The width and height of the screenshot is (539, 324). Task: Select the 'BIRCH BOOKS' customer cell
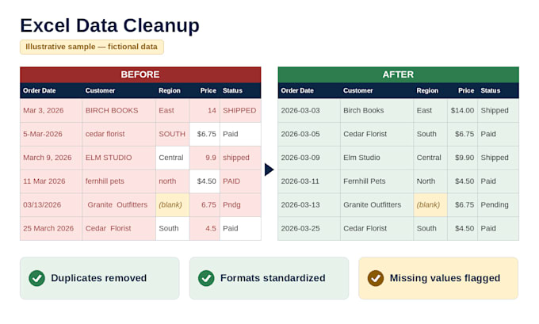119,111
